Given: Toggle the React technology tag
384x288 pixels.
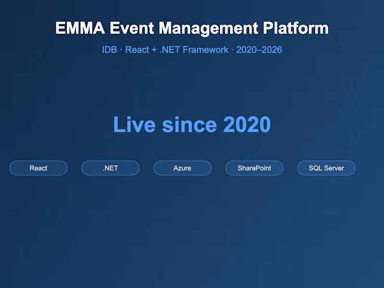Looking at the screenshot, I should tap(38, 168).
